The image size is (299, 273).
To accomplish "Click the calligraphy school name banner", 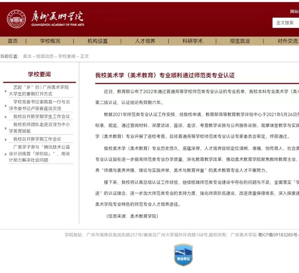I will coord(57,16).
